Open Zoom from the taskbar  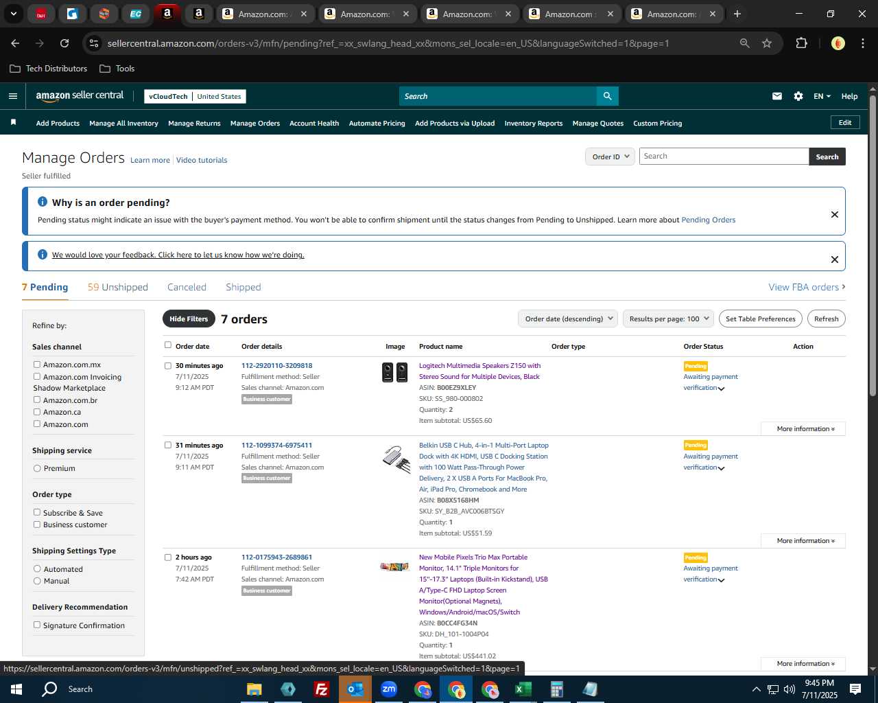click(389, 689)
